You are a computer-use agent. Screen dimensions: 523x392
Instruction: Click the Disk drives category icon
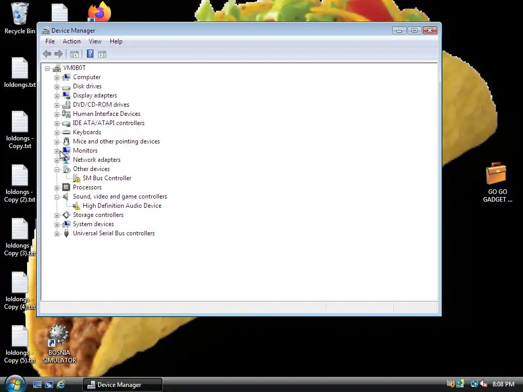(x=66, y=87)
